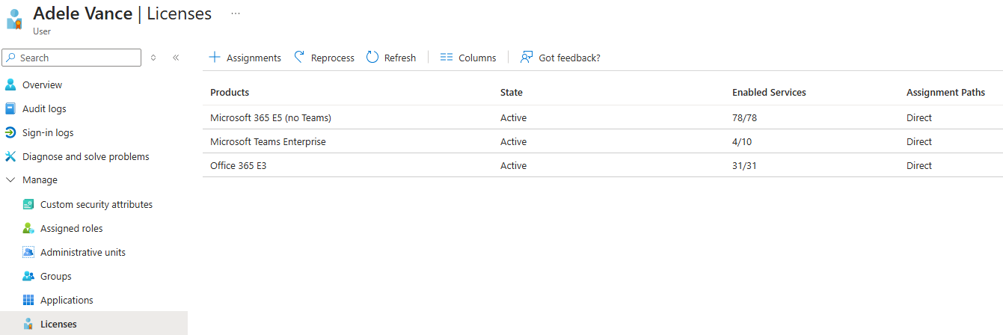Click the Adele Vance | Licenses title
Image resolution: width=1003 pixels, height=335 pixels.
point(123,13)
